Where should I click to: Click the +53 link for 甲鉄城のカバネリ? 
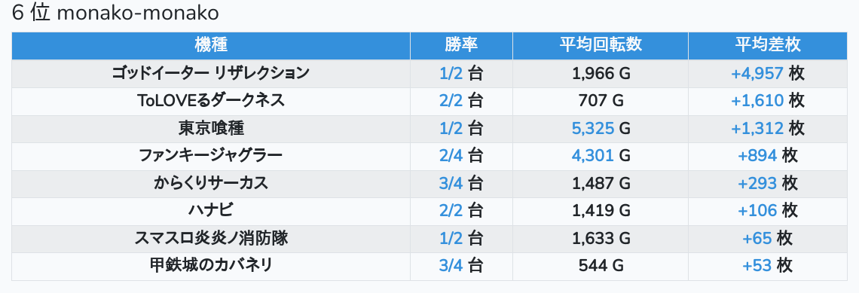coord(757,266)
